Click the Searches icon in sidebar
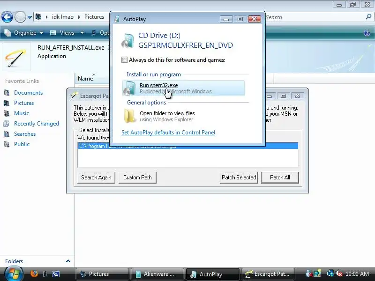375x281 pixels. click(7, 134)
